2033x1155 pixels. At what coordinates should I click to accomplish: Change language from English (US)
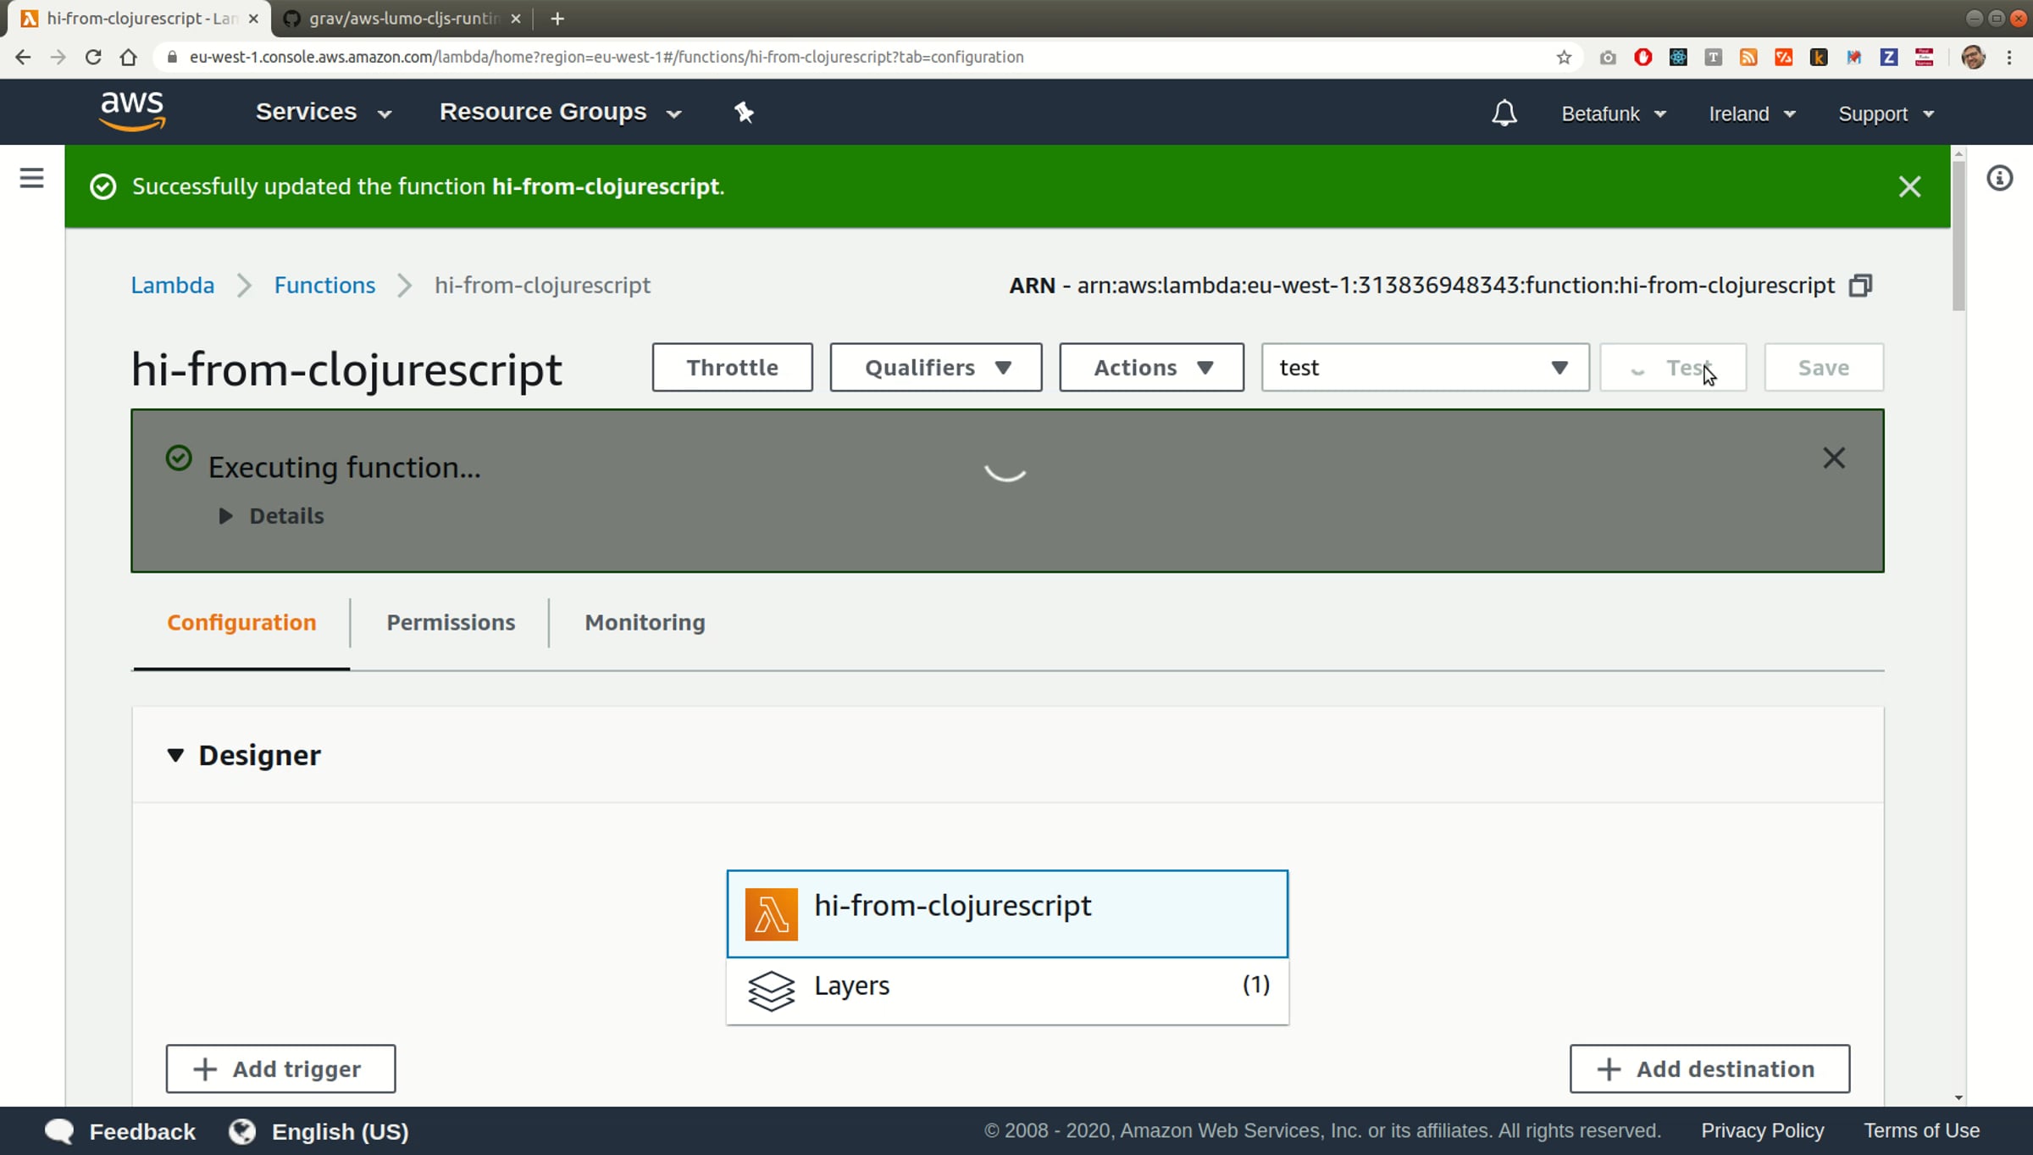pos(341,1131)
